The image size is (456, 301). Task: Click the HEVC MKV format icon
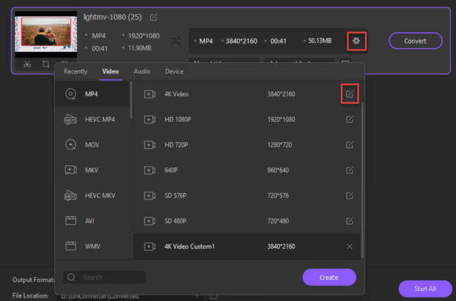(70, 195)
